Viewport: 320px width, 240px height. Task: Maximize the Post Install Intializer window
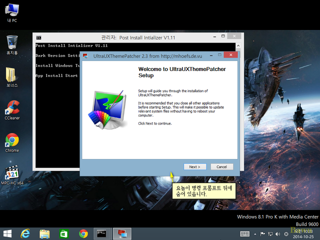pyautogui.click(x=223, y=36)
